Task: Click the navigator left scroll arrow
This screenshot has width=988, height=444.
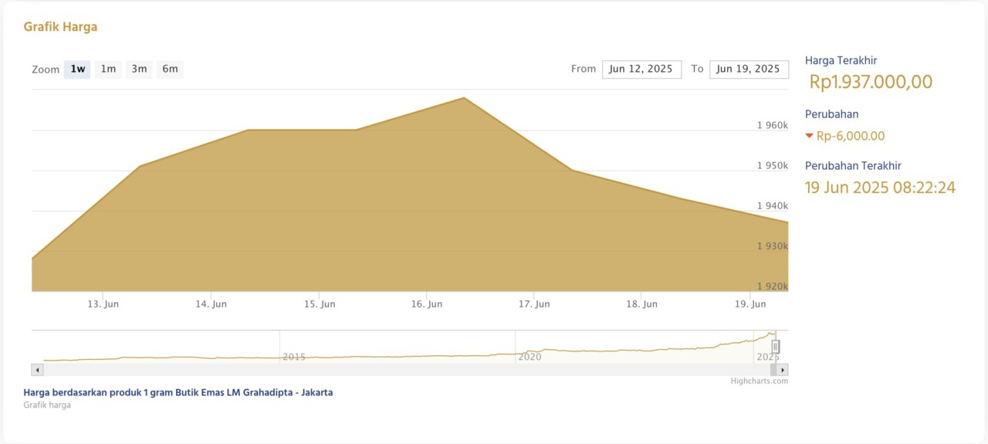Action: pos(37,370)
